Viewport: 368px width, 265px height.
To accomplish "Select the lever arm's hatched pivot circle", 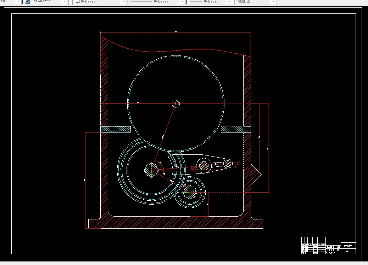I will pyautogui.click(x=204, y=166).
